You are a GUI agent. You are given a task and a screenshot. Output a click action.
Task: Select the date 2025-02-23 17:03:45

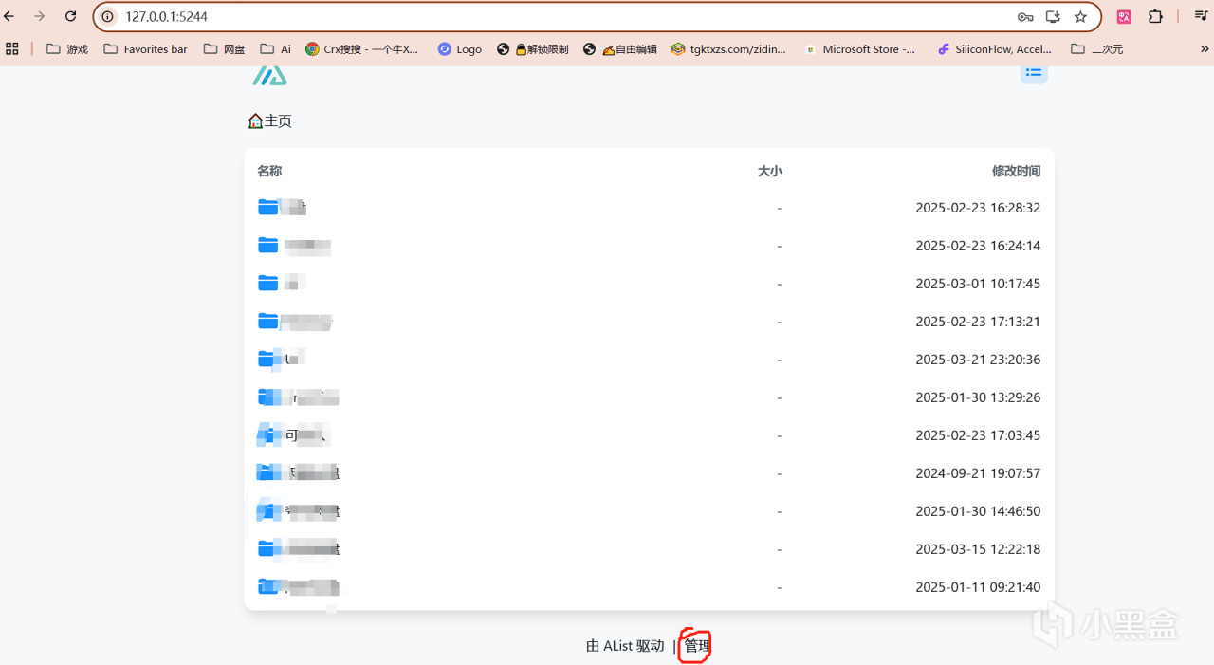pyautogui.click(x=978, y=435)
